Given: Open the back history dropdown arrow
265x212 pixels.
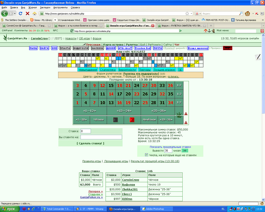Looking at the screenshot, I should click(x=15, y=13).
